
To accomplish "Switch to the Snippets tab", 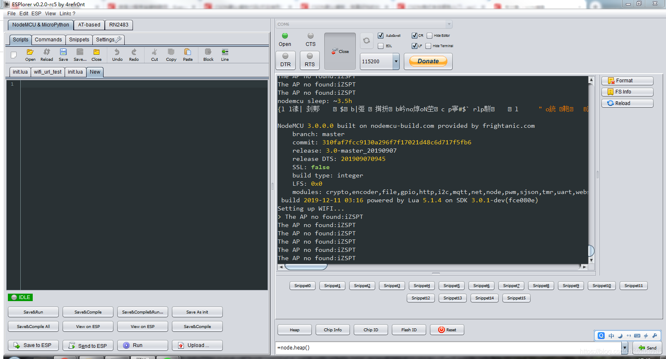I will pos(79,40).
